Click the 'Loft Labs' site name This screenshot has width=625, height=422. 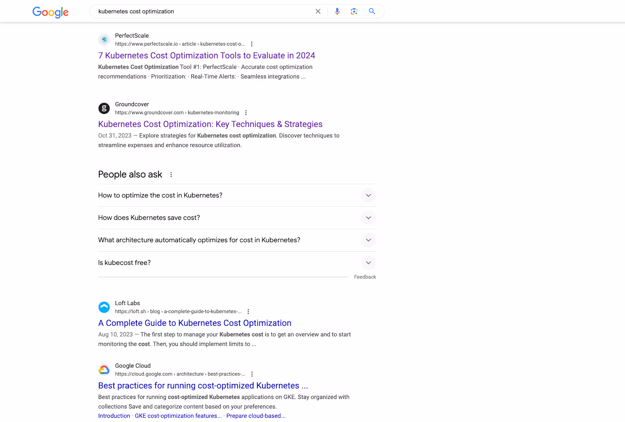pyautogui.click(x=127, y=303)
